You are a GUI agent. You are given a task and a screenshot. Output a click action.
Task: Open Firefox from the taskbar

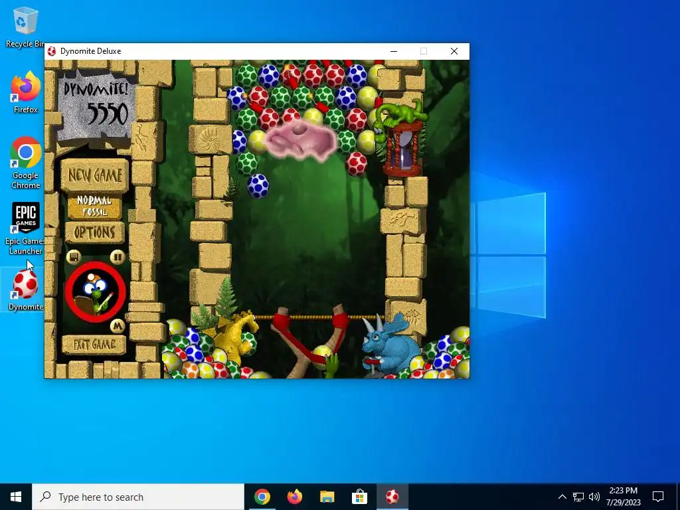pyautogui.click(x=294, y=497)
